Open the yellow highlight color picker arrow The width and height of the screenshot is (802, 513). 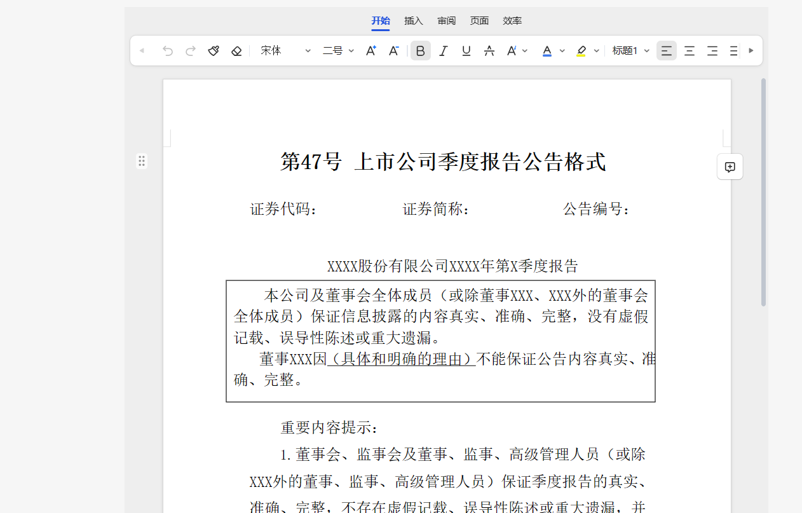597,51
